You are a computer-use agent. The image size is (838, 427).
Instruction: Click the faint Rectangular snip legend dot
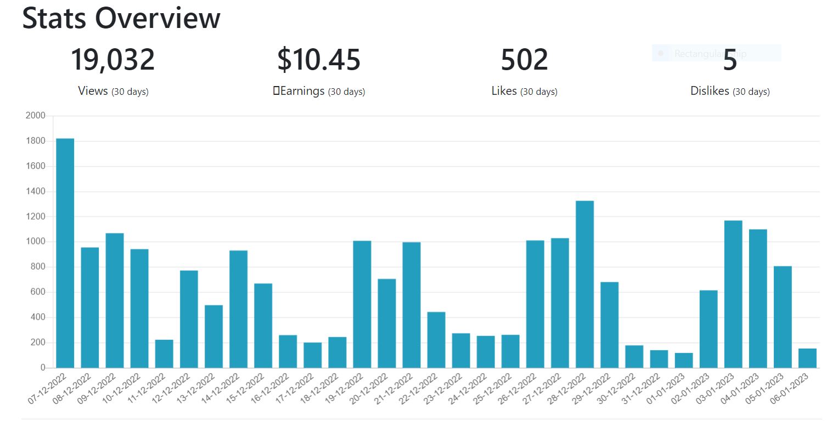[x=661, y=53]
